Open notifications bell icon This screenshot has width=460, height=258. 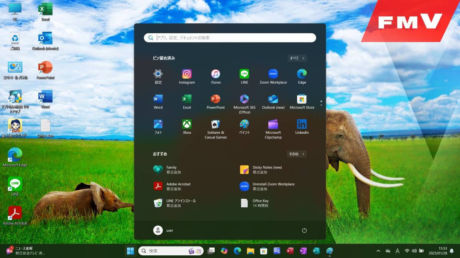(452, 251)
